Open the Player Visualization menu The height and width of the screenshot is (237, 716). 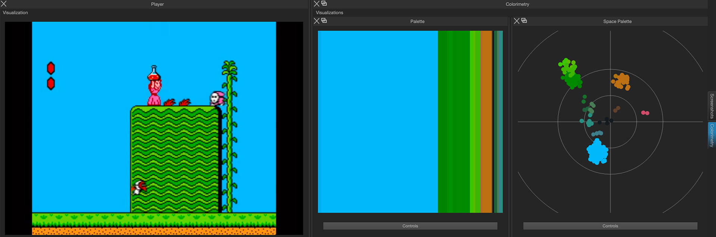tap(15, 13)
